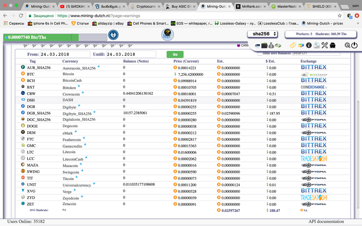Image resolution: width=362 pixels, height=226 pixels.
Task: Click the Users Online: 35182 text
Action: click(x=26, y=221)
